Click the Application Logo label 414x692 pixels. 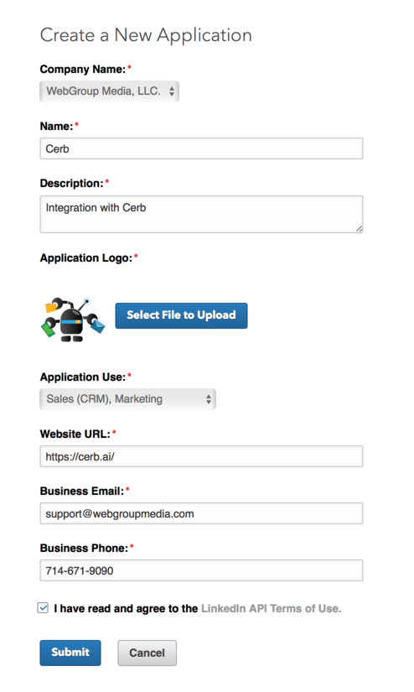point(86,258)
